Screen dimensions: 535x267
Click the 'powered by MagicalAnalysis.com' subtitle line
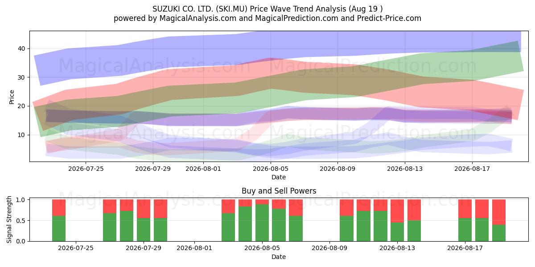tap(267, 18)
